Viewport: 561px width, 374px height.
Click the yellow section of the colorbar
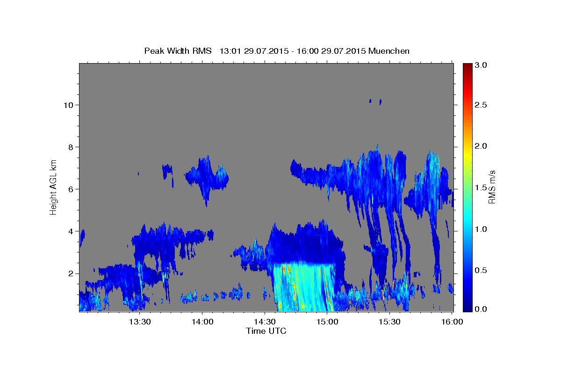click(x=467, y=154)
